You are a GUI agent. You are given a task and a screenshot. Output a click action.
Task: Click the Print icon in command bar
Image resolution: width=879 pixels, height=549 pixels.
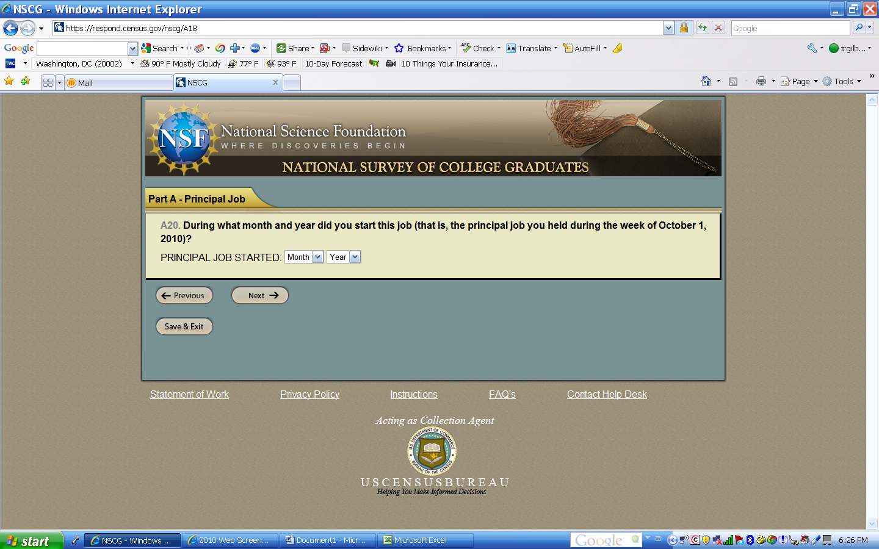point(761,81)
